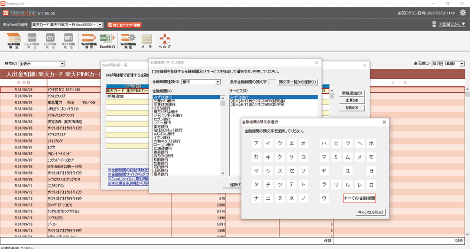470x249 pixels.
Task: Select the カ kana letter button
Action: [256, 157]
